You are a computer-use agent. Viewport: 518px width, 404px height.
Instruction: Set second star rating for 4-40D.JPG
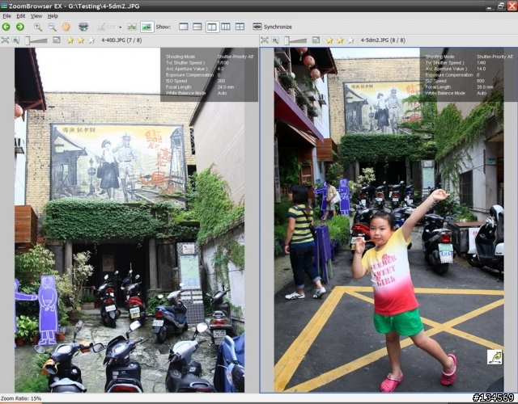pyautogui.click(x=81, y=40)
